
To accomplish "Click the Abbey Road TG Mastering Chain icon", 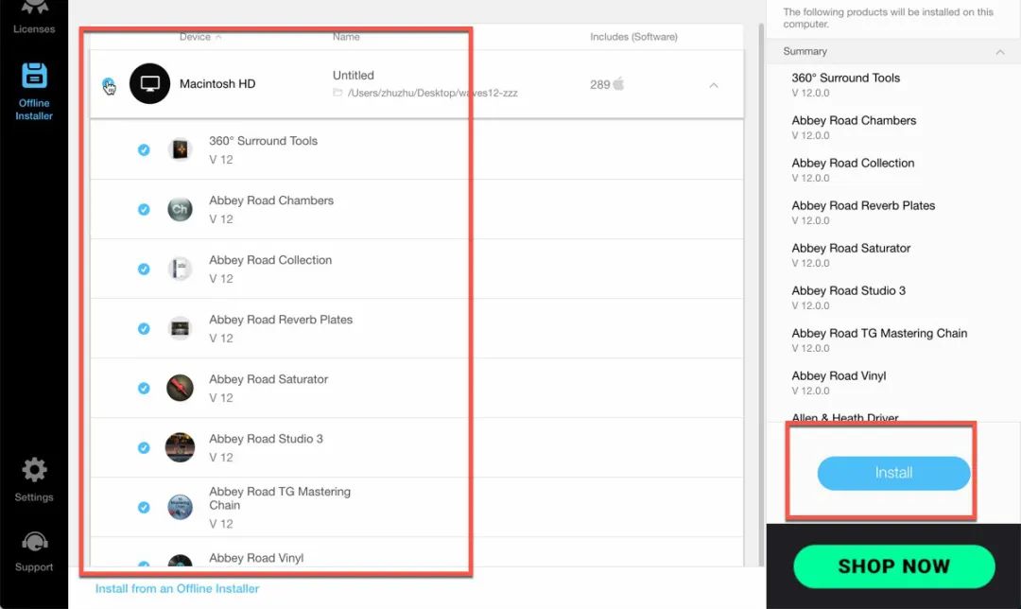I will [x=180, y=507].
